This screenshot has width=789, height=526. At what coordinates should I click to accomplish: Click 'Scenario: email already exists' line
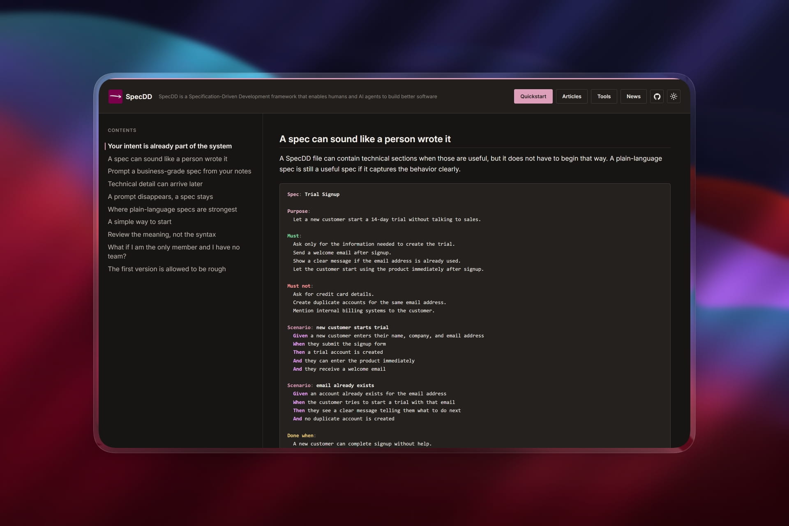pos(330,385)
